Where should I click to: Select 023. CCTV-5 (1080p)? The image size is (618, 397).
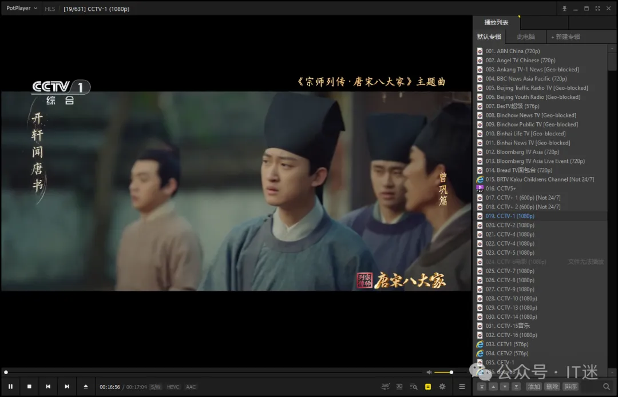[x=541, y=252]
